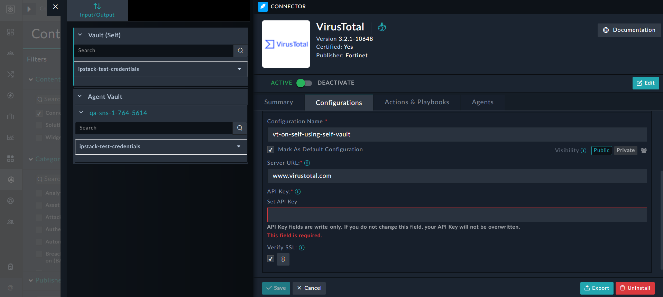
Task: Export the connector
Action: (x=597, y=288)
